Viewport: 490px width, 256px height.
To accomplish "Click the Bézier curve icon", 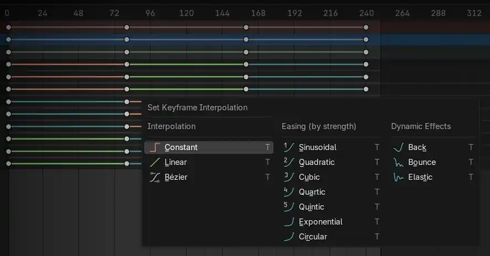I will click(155, 177).
